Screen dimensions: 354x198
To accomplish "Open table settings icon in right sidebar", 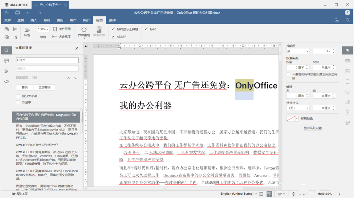I will [347, 61].
